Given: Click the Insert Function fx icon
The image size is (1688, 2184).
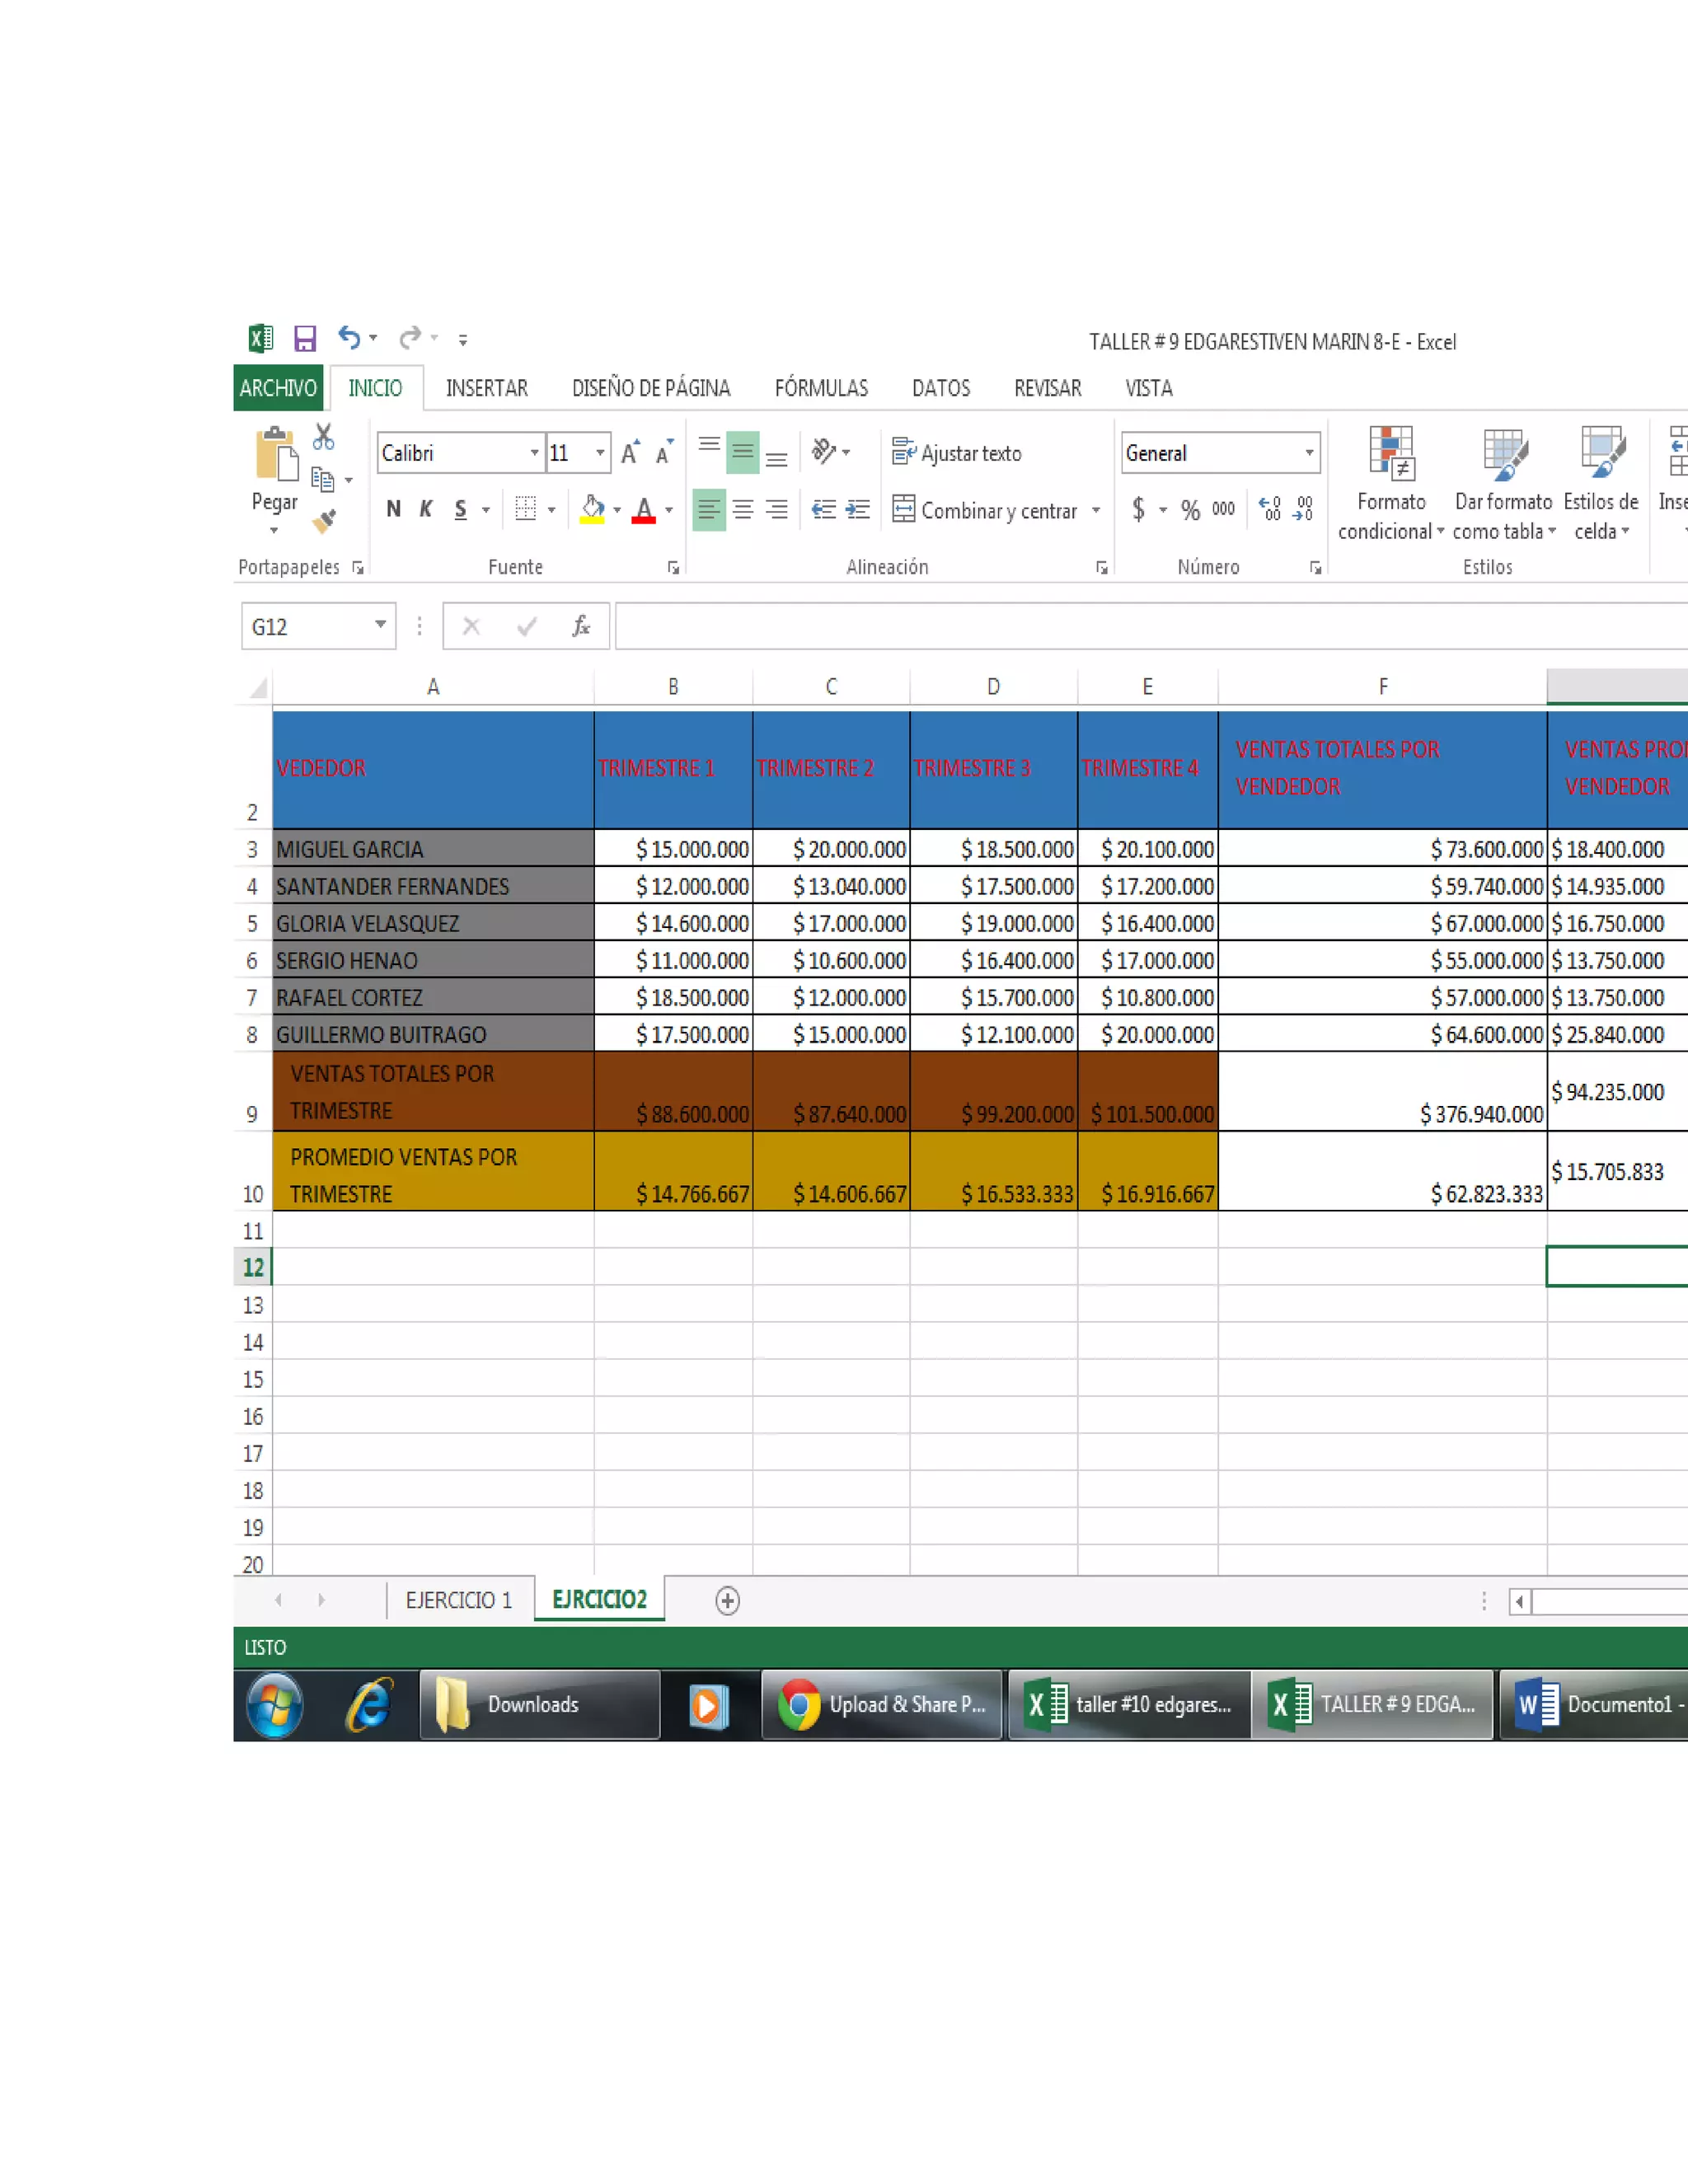Looking at the screenshot, I should pyautogui.click(x=580, y=627).
